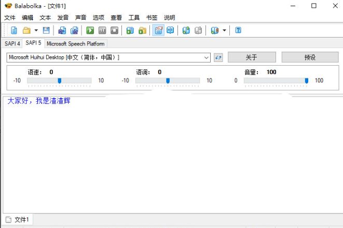Maximize the Balabolka window
Screen dimensions: 343x228
314,6
